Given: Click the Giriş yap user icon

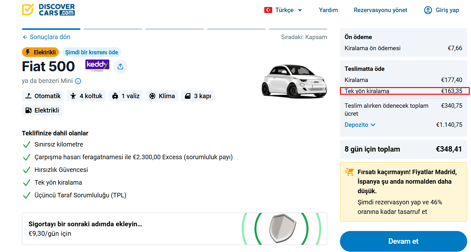Looking at the screenshot, I should click(x=428, y=10).
